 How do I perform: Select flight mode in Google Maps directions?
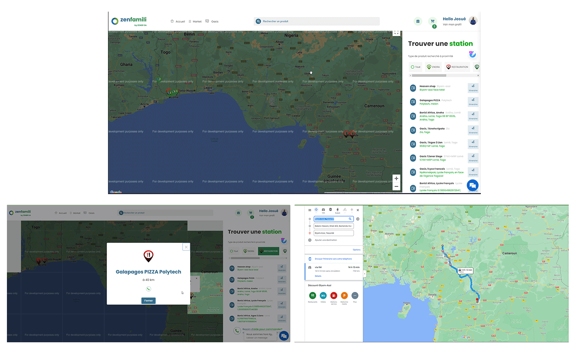coord(352,210)
